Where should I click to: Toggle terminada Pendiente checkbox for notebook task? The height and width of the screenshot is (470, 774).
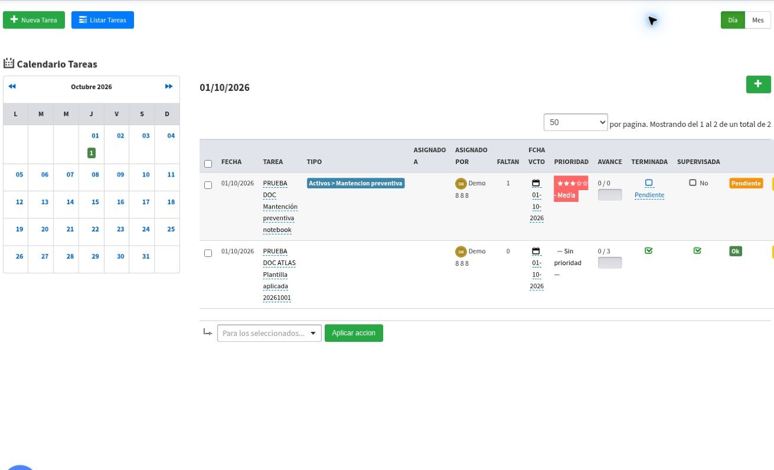[649, 183]
